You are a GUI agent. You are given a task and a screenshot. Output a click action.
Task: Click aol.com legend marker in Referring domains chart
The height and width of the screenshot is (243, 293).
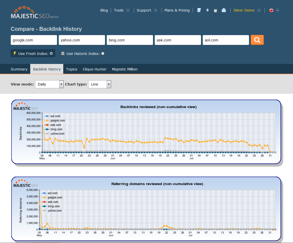(x=44, y=193)
